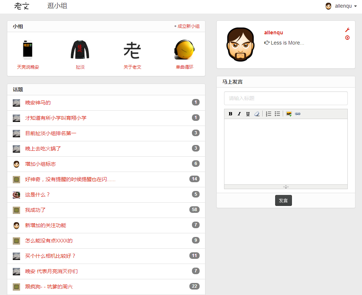Click the 成立新小组 link
Viewport: 362px width, 295px height.
tap(187, 26)
